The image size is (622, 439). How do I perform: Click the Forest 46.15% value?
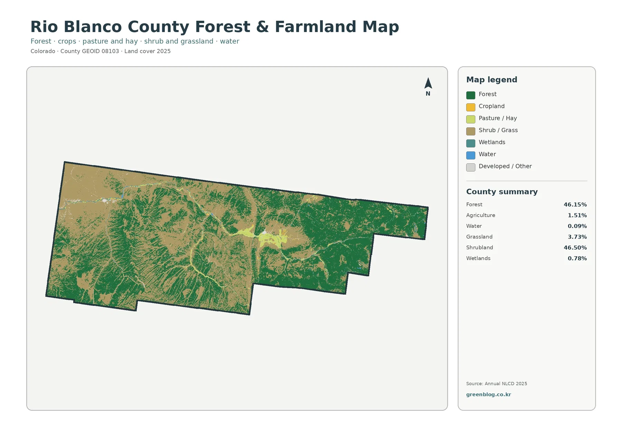[x=575, y=204]
